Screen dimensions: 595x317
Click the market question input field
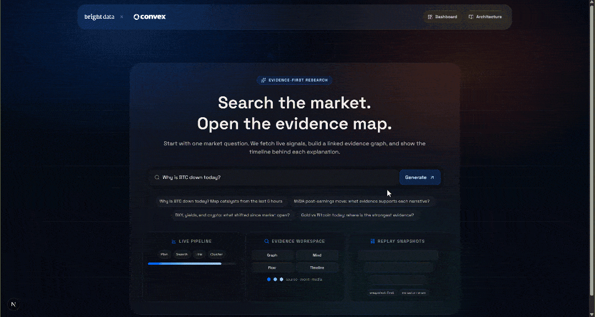pyautogui.click(x=275, y=178)
